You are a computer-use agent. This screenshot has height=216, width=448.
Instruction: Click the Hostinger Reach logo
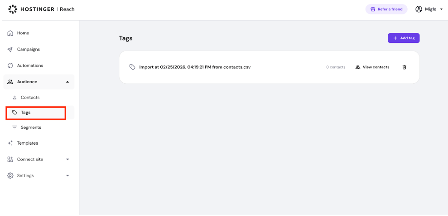click(x=41, y=9)
